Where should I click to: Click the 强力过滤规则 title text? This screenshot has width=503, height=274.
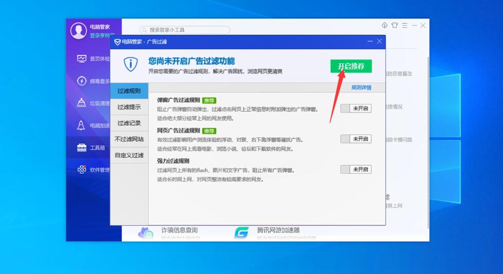(x=173, y=161)
